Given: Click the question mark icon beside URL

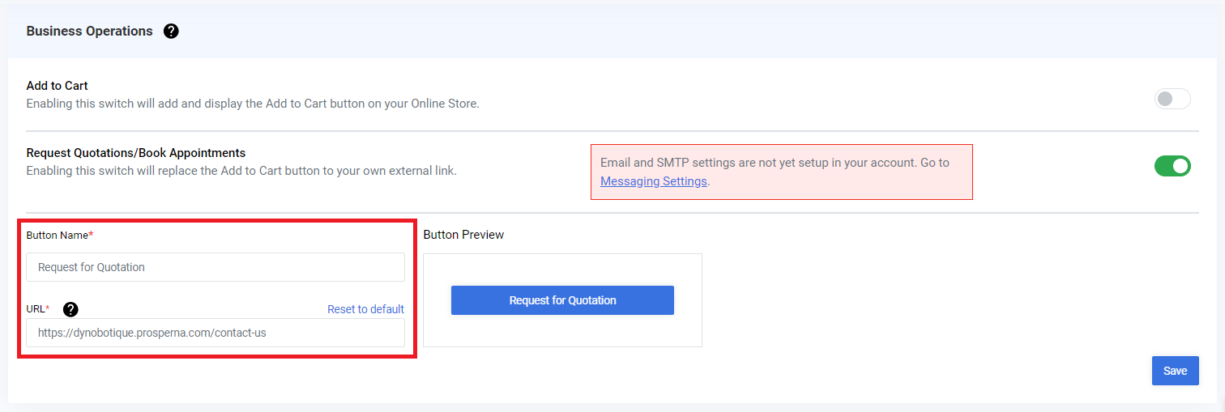Looking at the screenshot, I should point(71,309).
